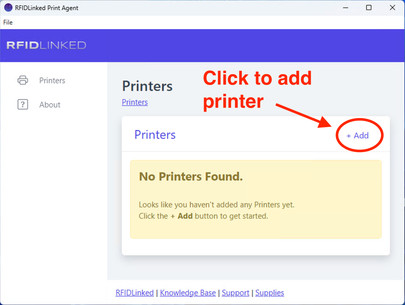Go to the About label in the sidebar
405x305 pixels.
pos(50,105)
